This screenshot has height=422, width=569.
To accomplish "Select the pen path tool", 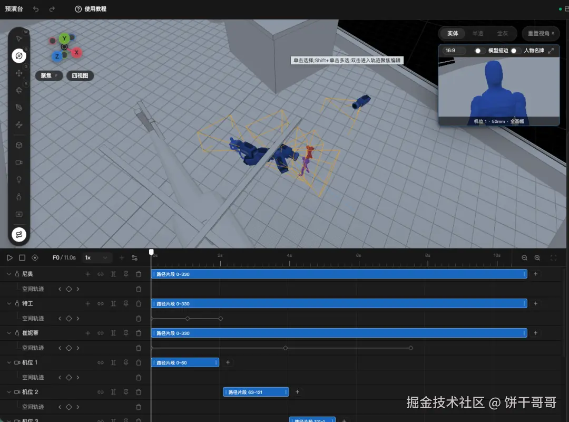I will 19,107.
